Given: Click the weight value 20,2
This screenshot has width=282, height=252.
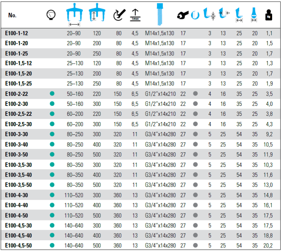Looking at the screenshot, I should coord(268,246).
